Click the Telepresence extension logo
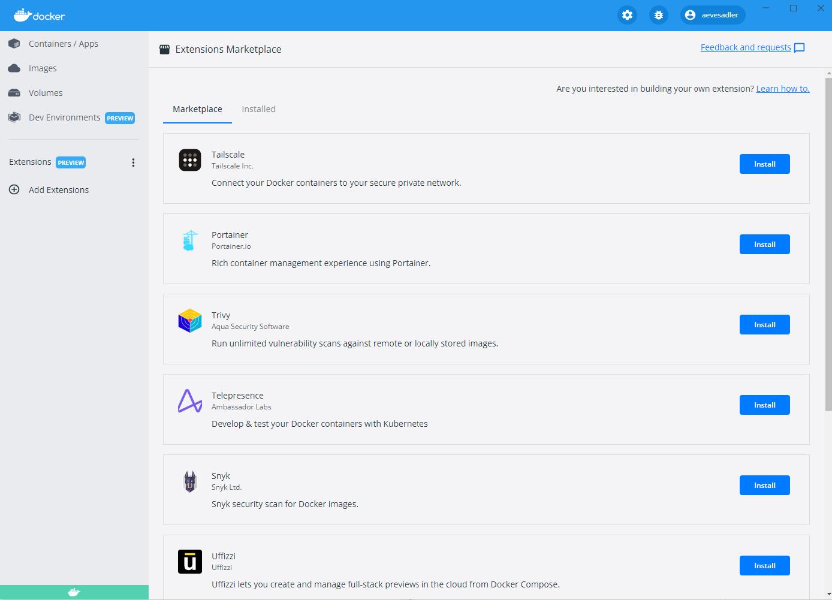The height and width of the screenshot is (600, 832). [190, 401]
